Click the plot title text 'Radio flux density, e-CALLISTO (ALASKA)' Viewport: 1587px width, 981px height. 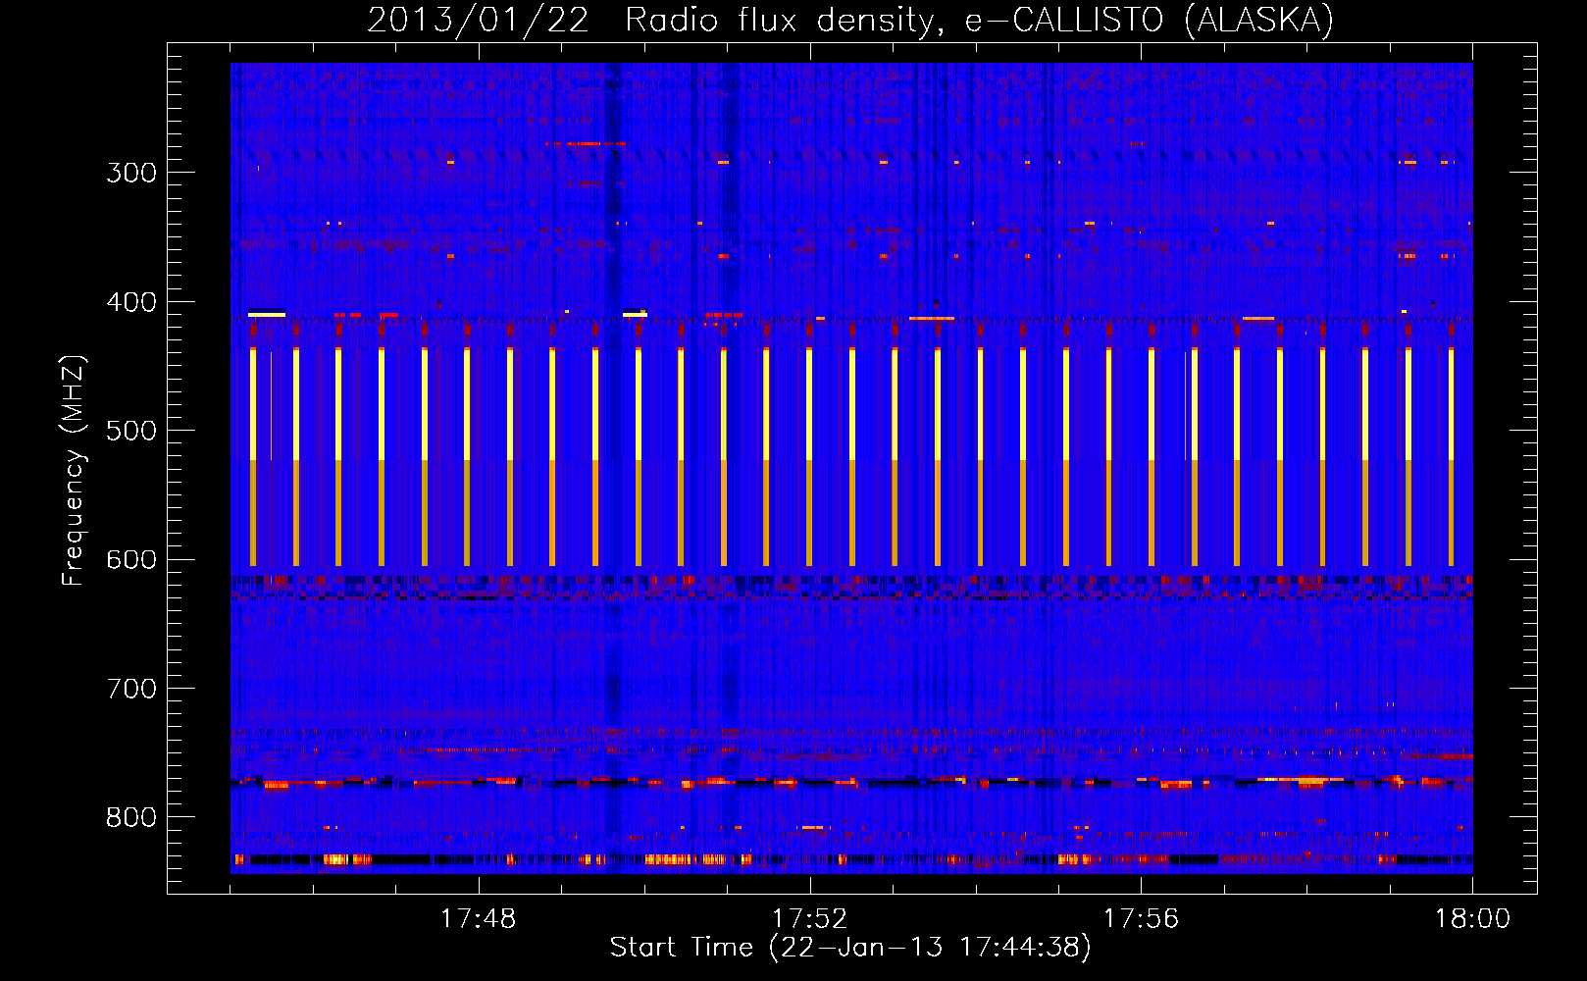point(979,20)
